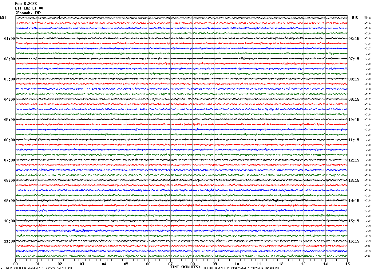Click the 07:15 UTC time label
Screen dimensions: 372x272
click(x=354, y=59)
